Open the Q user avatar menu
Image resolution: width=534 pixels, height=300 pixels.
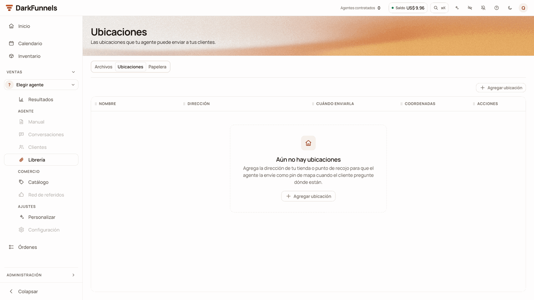pyautogui.click(x=523, y=8)
